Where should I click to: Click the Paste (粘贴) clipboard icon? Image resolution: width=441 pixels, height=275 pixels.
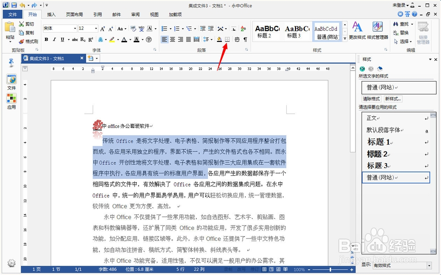point(10,28)
